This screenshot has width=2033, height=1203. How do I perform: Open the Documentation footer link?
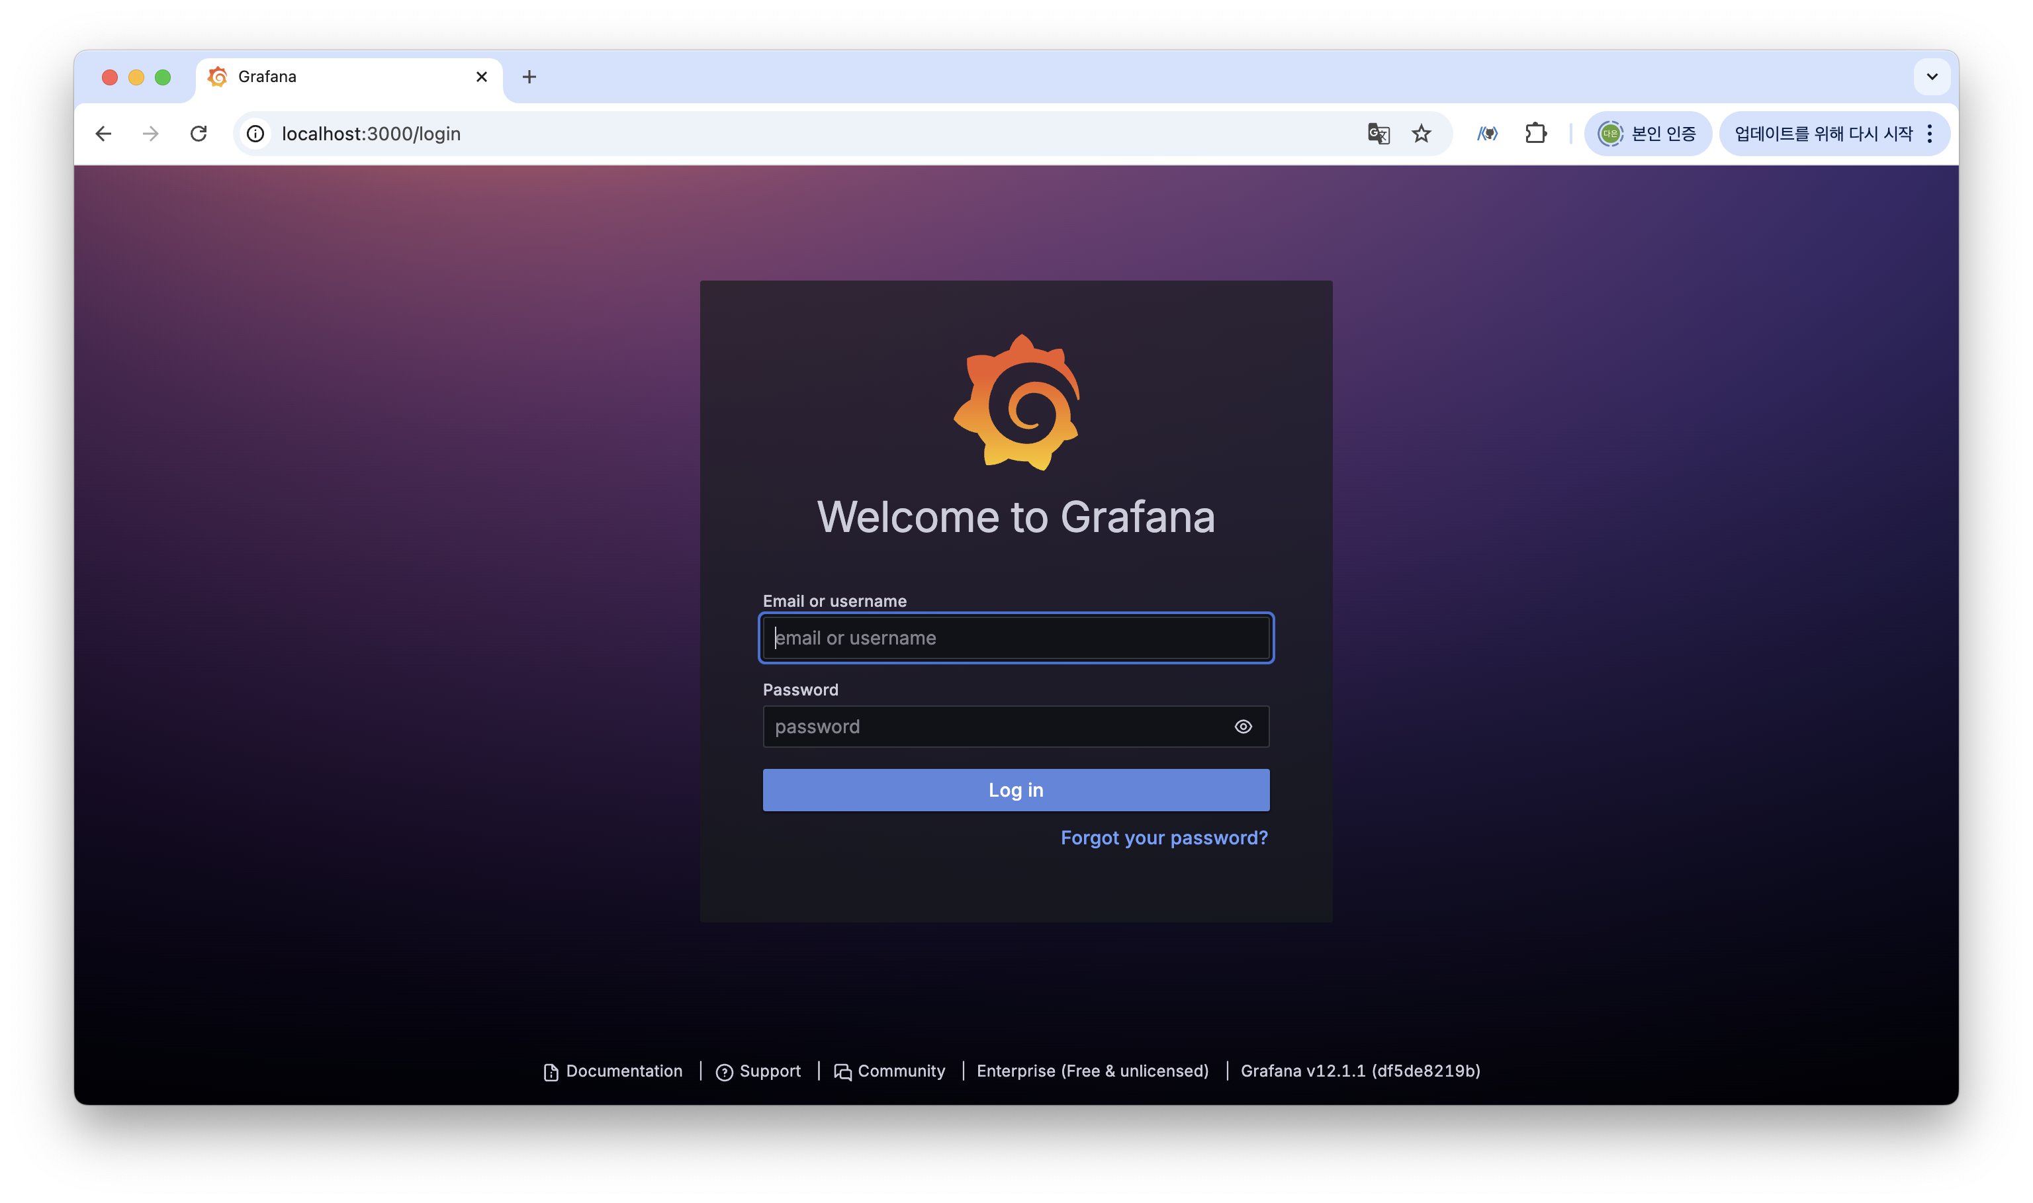pyautogui.click(x=613, y=1071)
